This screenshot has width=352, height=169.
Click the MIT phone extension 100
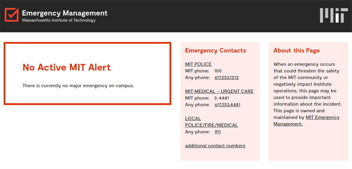pos(218,71)
